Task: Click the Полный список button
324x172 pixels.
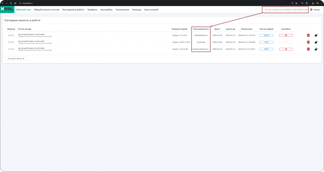Action: click(x=16, y=58)
